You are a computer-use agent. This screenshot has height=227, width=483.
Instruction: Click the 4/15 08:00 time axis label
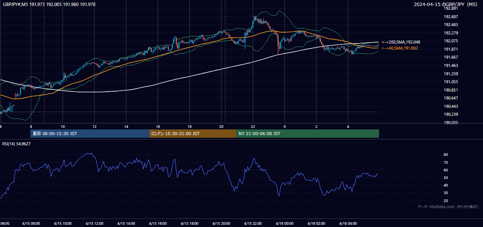coord(31,224)
